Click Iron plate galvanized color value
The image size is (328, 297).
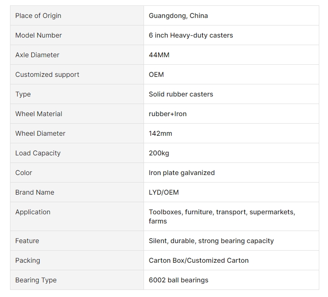[x=182, y=173]
